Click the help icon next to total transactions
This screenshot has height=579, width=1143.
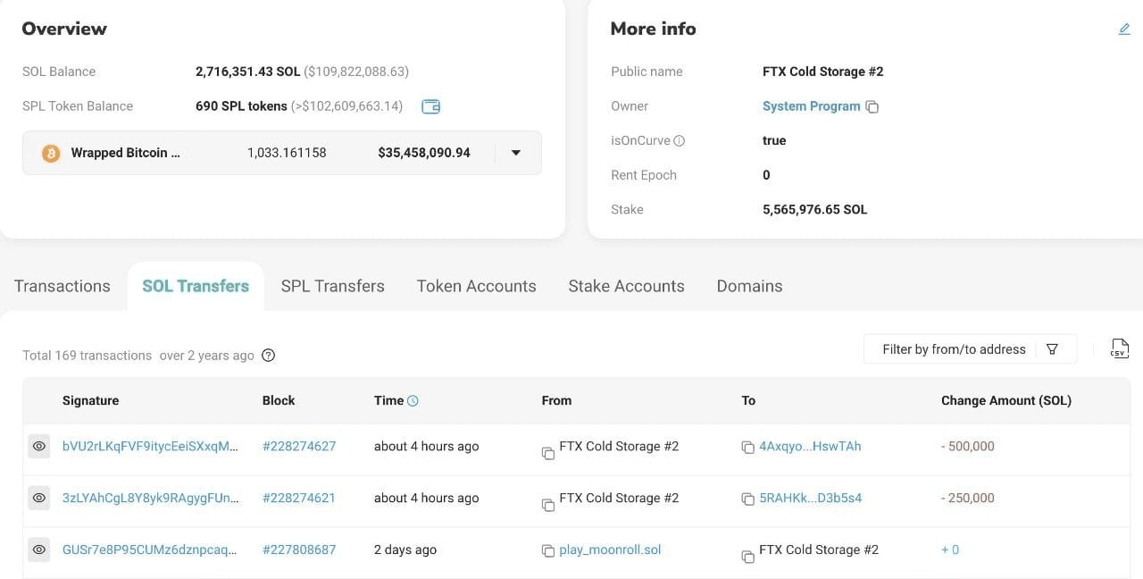[268, 356]
